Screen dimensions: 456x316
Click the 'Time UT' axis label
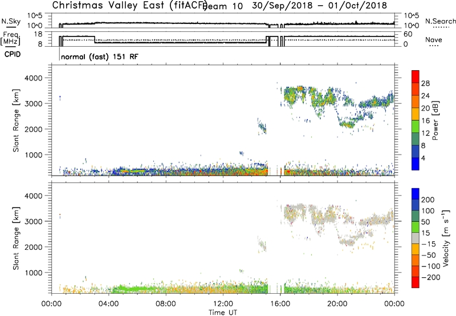click(223, 313)
